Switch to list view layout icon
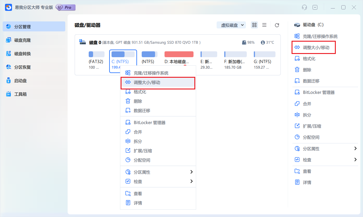363x217 pixels. 264,25
